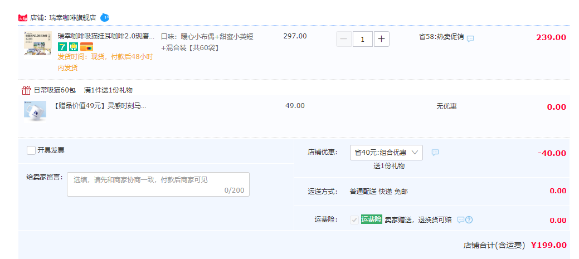Click the green 7-day return badge
Viewport: 579px width, 259px height.
tap(62, 47)
